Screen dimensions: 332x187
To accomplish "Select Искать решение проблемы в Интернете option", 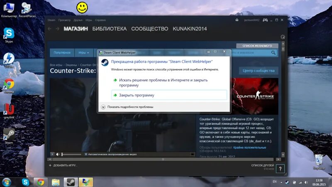I will click(169, 83).
